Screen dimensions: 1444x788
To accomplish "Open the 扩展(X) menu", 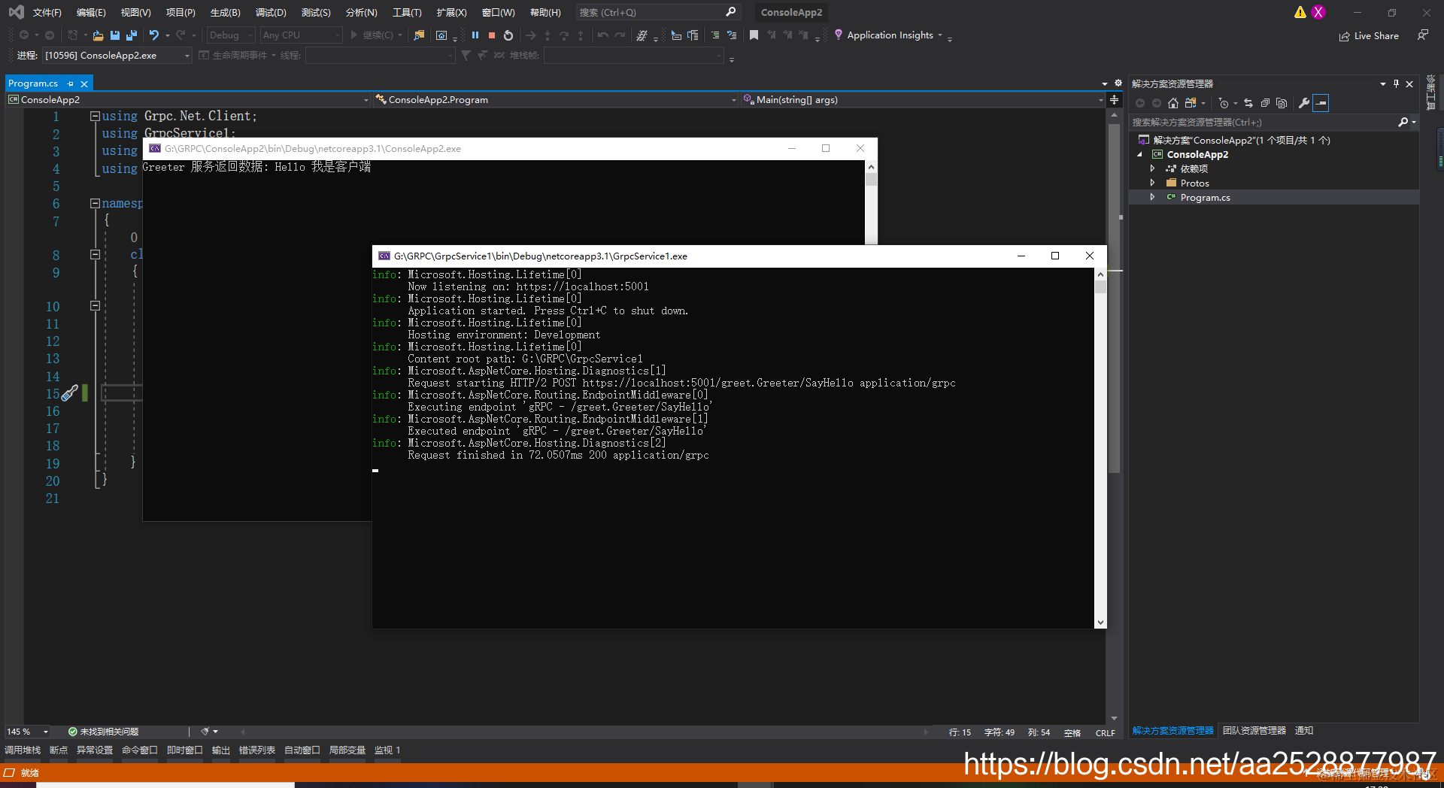I will coord(451,12).
